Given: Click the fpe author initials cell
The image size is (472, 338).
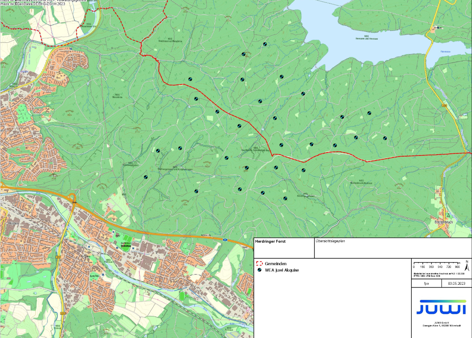Looking at the screenshot, I should coord(426,283).
